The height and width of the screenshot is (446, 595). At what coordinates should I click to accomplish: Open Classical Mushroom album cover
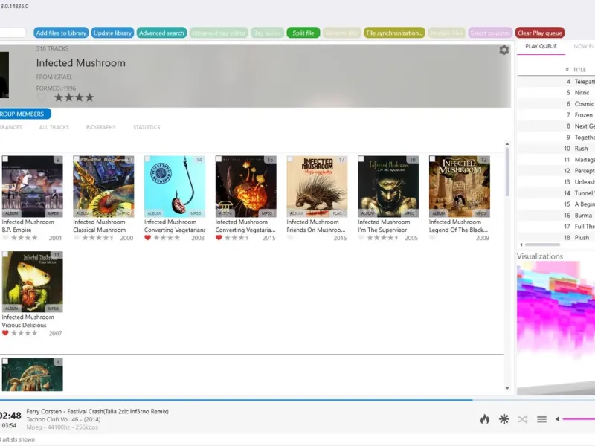(x=103, y=187)
